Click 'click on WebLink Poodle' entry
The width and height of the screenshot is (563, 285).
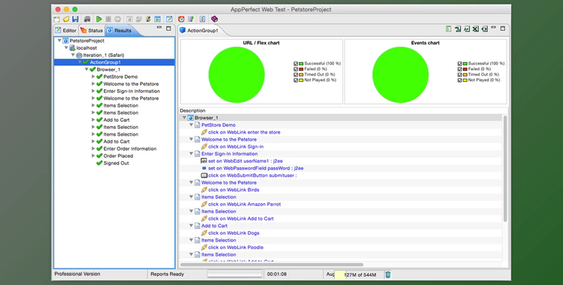[x=236, y=247]
